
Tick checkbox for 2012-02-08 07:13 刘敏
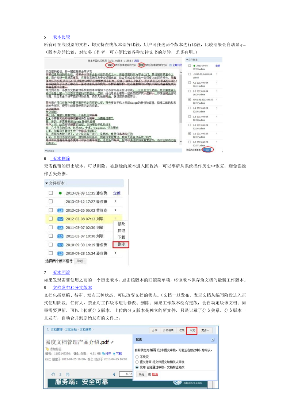tap(51, 219)
